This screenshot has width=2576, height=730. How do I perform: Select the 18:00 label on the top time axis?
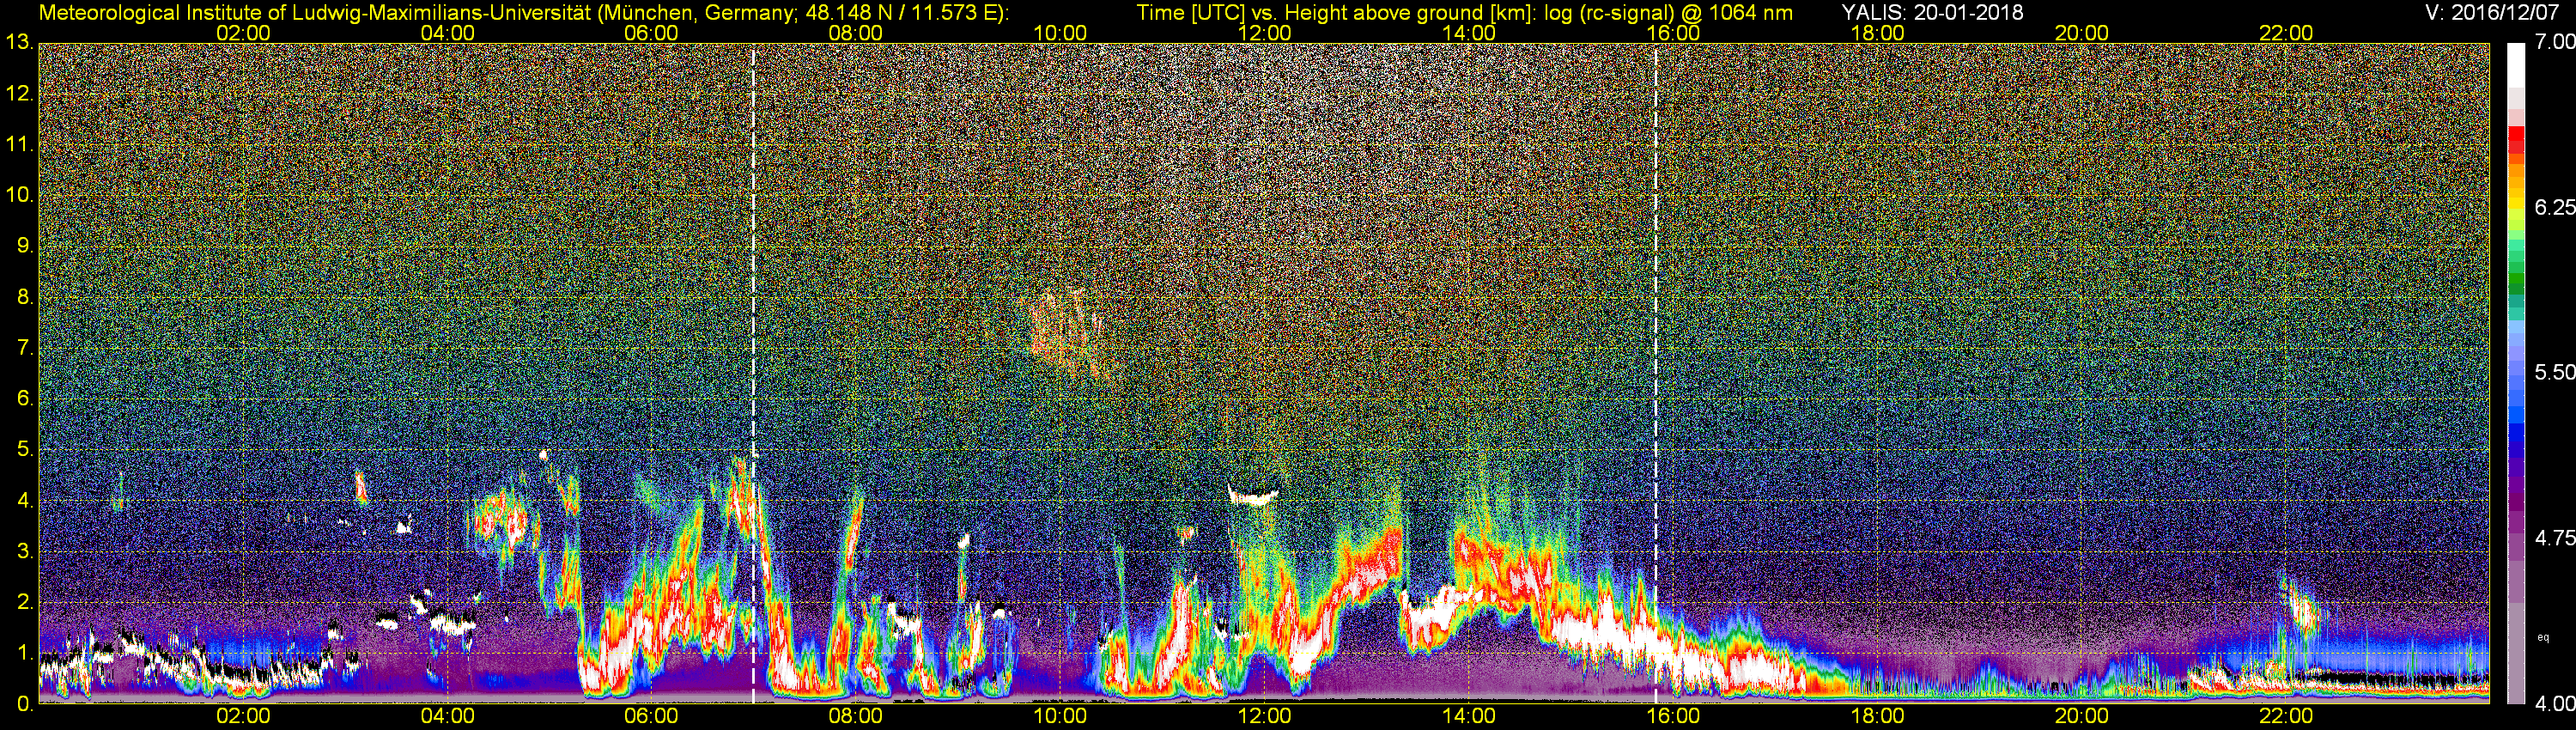pyautogui.click(x=1878, y=33)
